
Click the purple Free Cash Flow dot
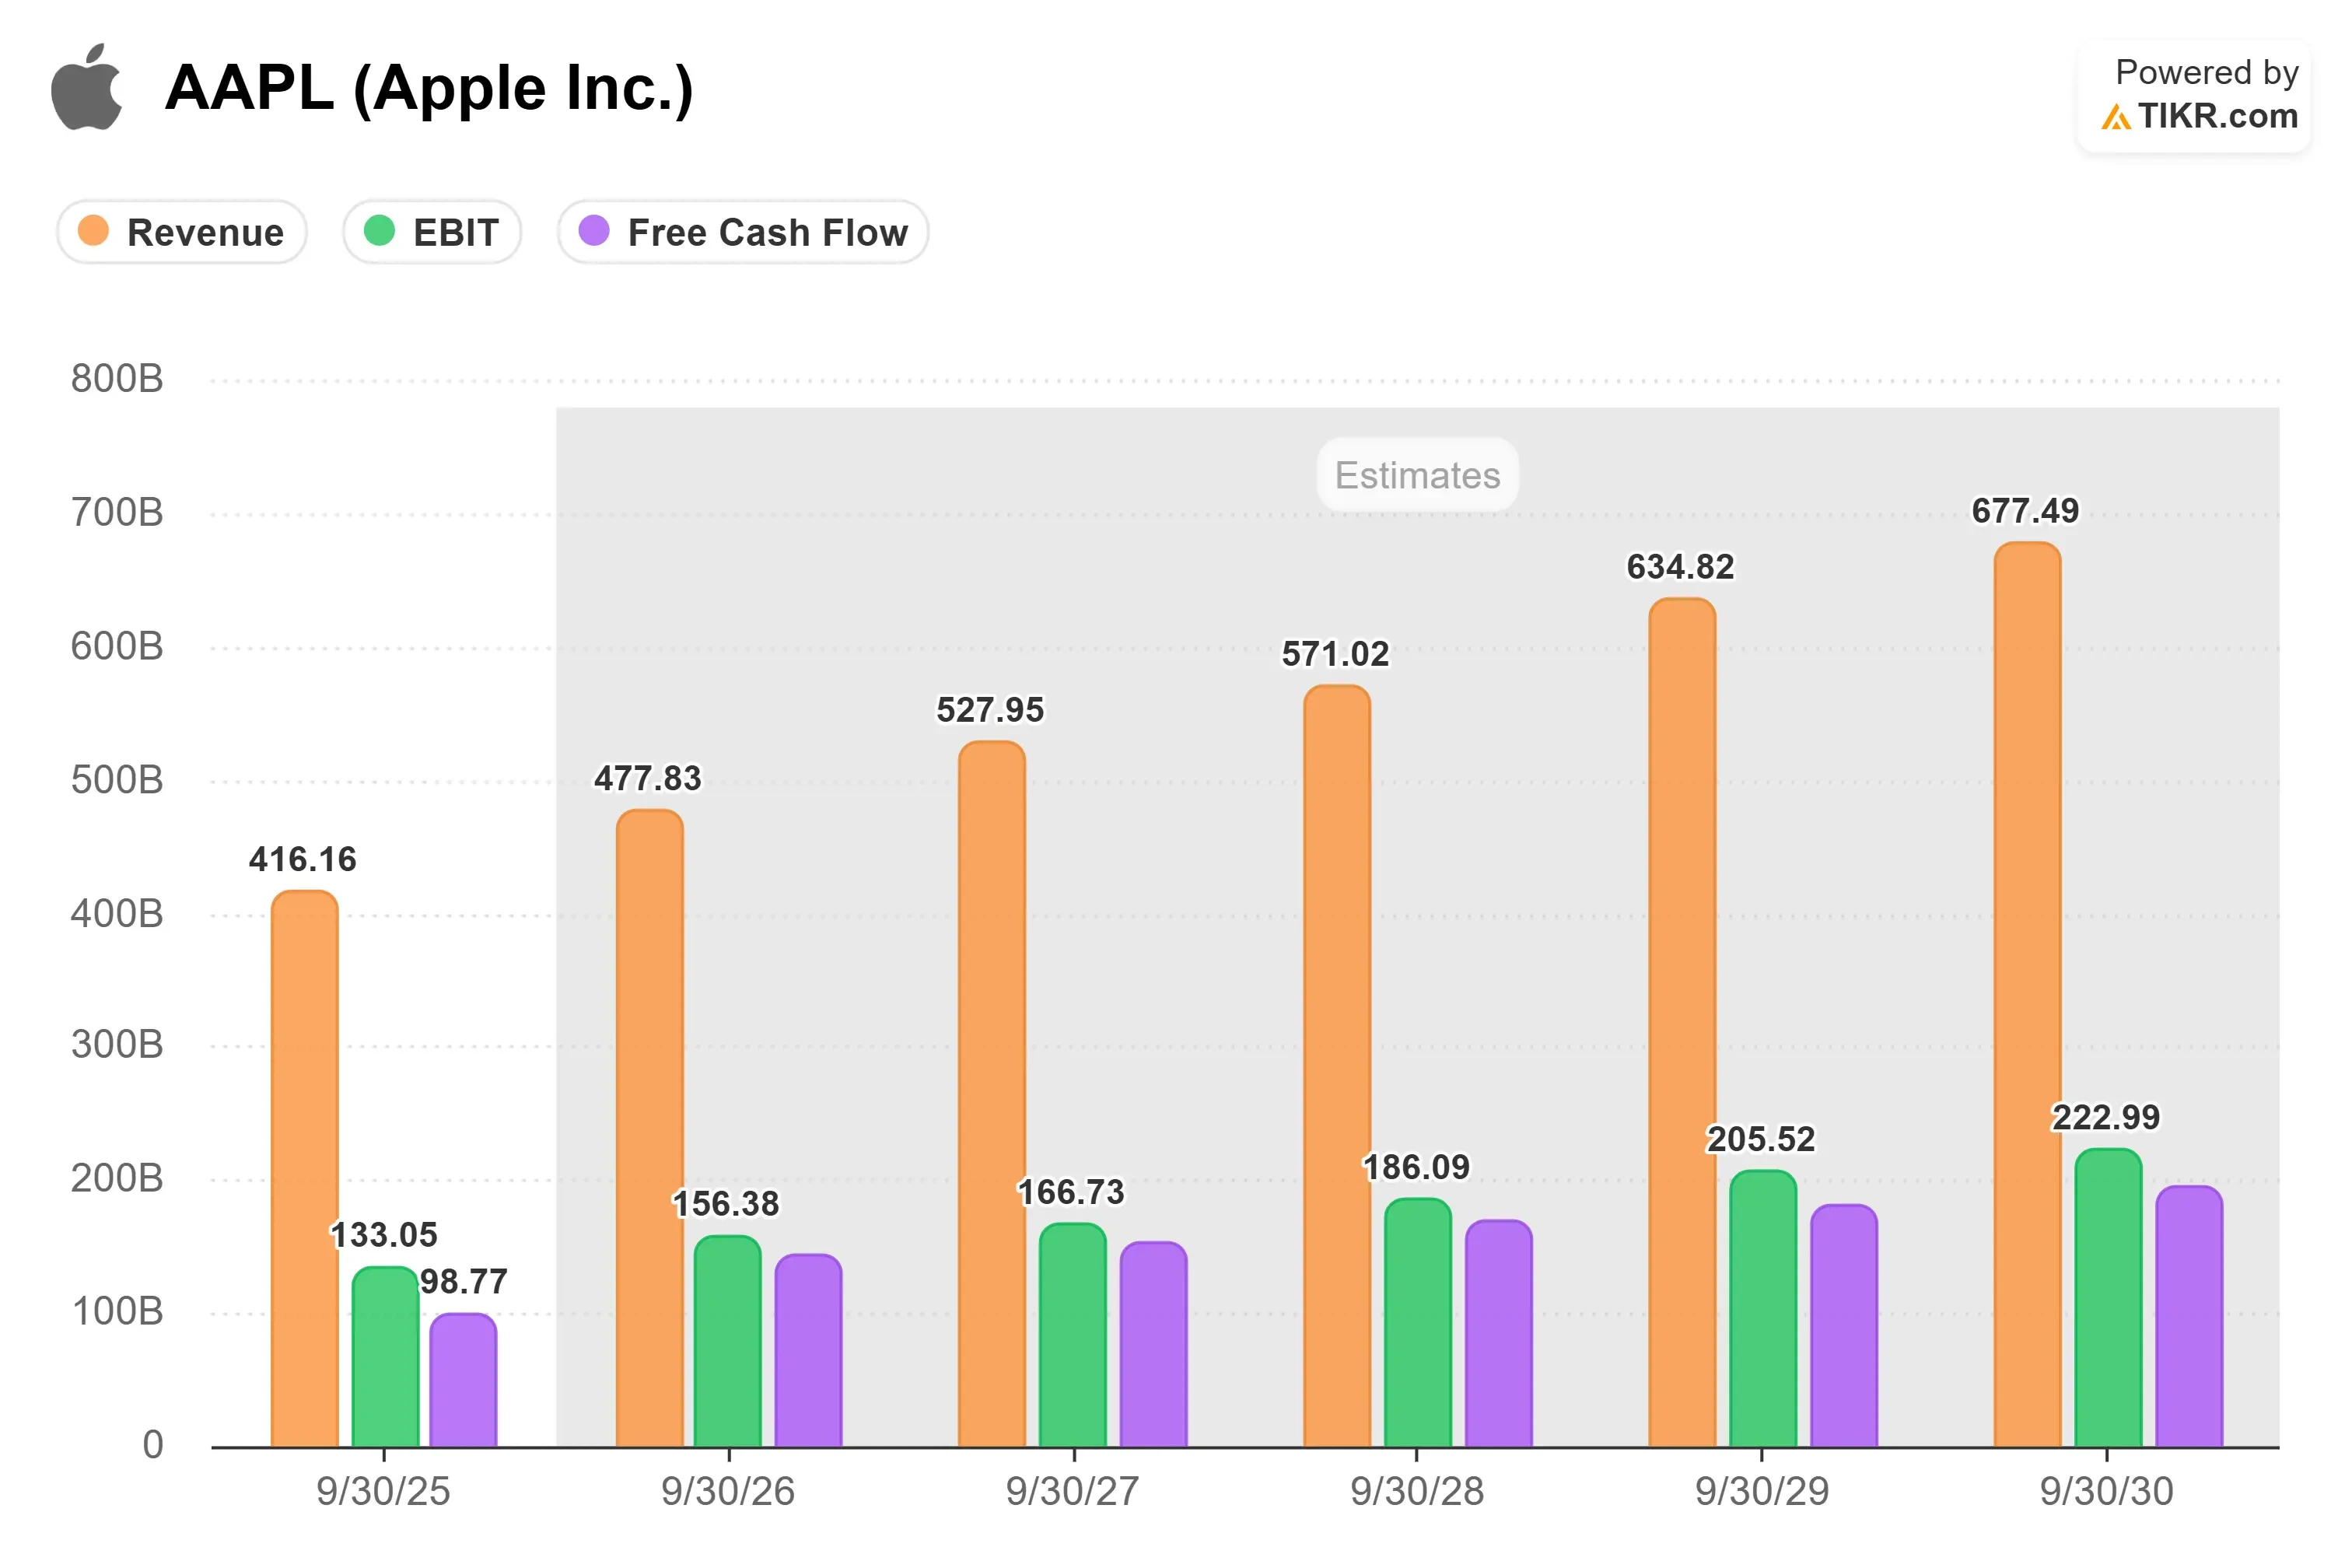[x=594, y=231]
